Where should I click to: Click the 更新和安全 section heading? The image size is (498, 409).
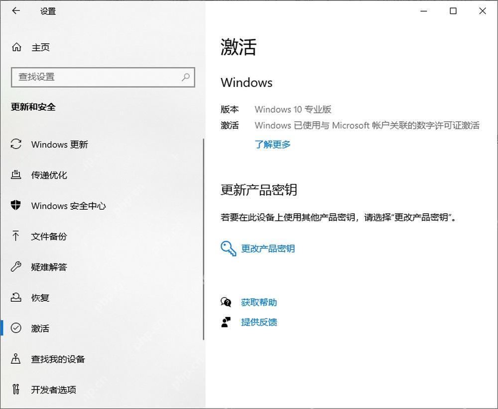[x=33, y=107]
